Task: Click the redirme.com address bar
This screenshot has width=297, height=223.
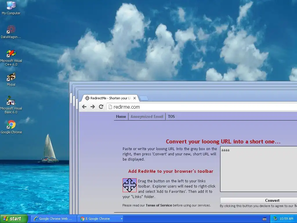Action: 202,107
